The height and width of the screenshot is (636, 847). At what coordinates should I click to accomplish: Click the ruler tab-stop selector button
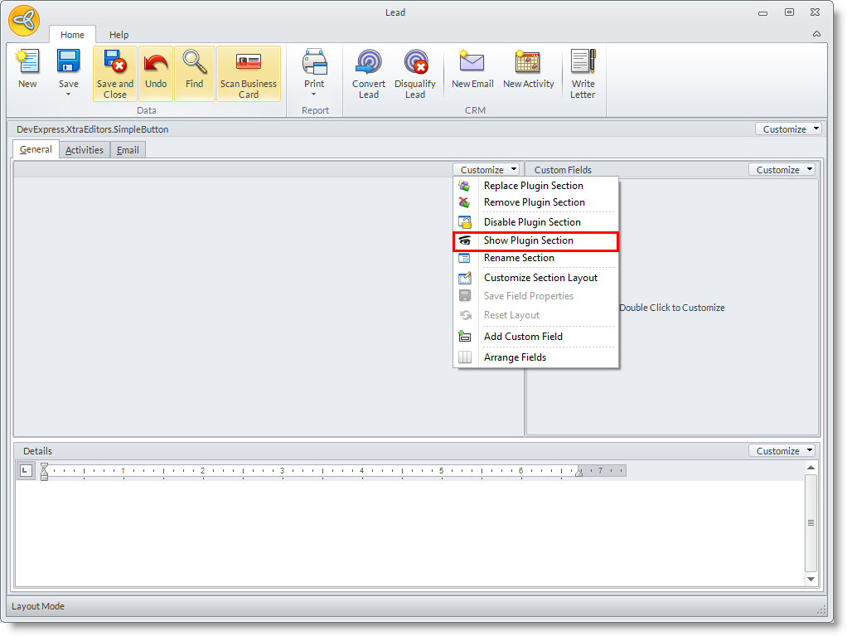[25, 471]
